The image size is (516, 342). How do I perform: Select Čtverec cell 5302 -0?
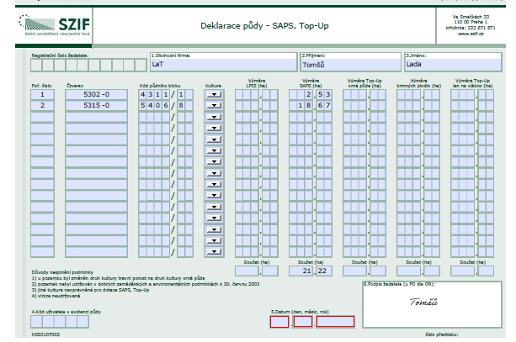(96, 95)
